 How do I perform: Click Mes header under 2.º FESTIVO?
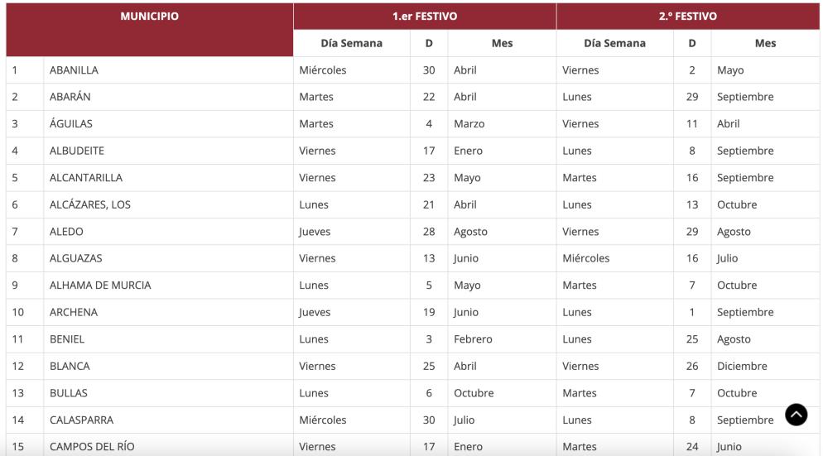(765, 43)
